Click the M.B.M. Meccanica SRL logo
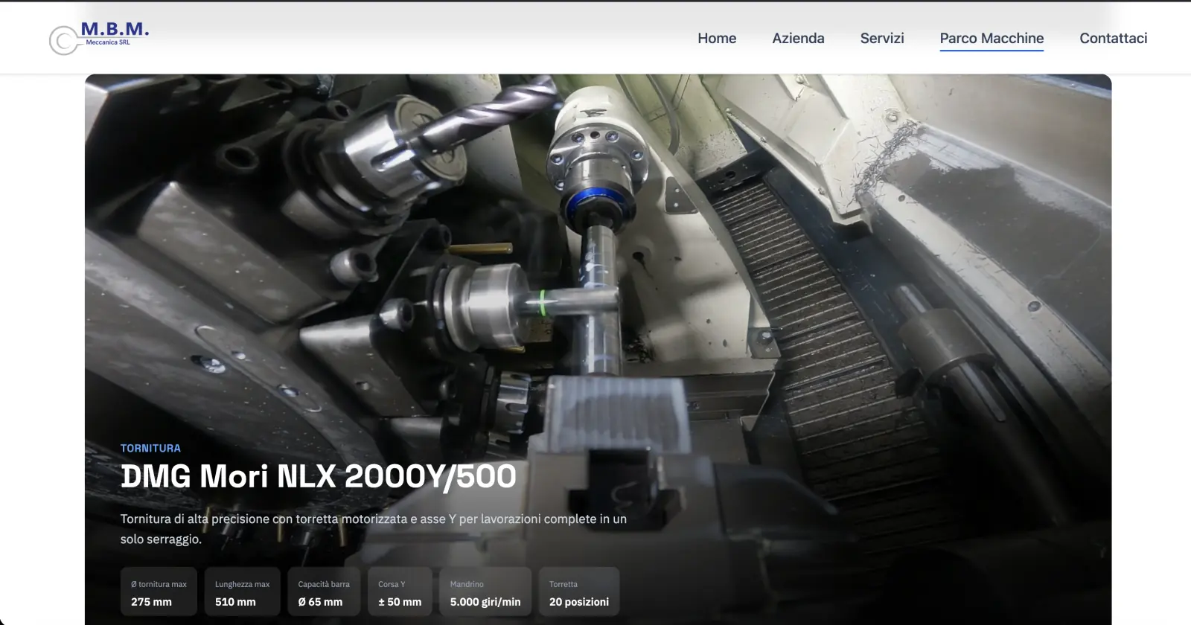Screen dimensions: 1191x625 [99, 38]
